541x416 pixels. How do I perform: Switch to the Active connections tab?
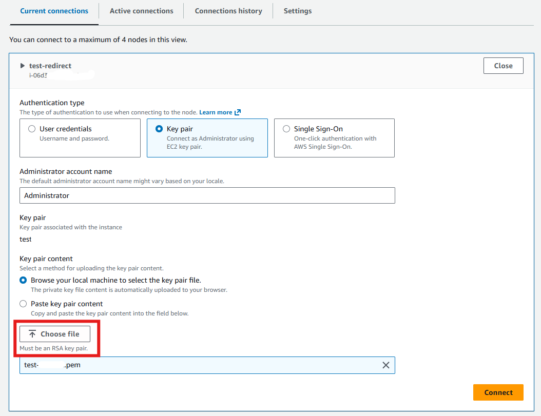tap(141, 10)
